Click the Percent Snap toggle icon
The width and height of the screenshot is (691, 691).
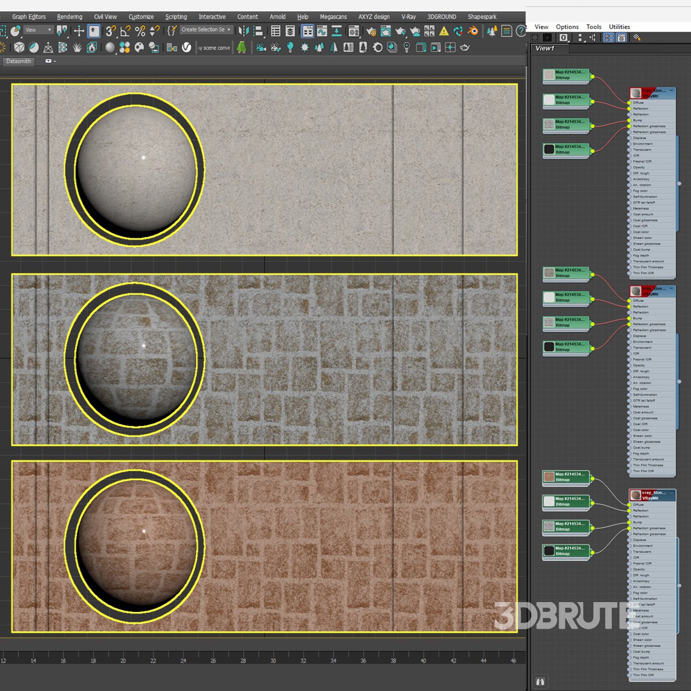coord(140,31)
